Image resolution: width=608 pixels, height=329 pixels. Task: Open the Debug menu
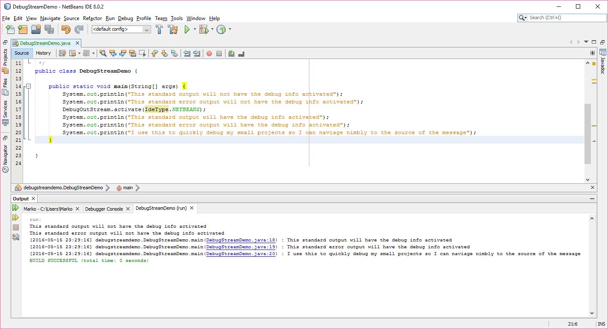point(125,18)
